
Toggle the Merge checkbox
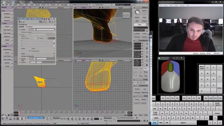click(54, 54)
